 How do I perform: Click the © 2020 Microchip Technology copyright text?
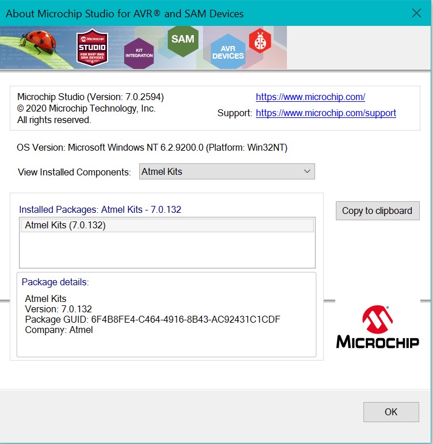point(86,109)
